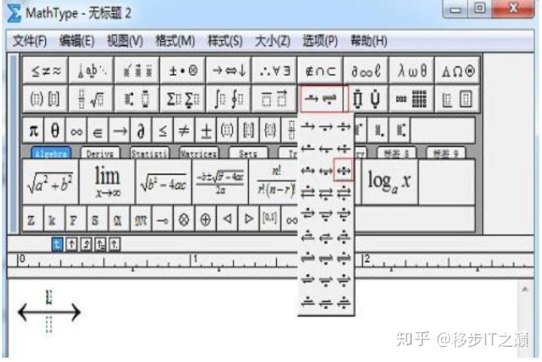The image size is (542, 362).
Task: Switch to the Sets tab
Action: (x=248, y=153)
